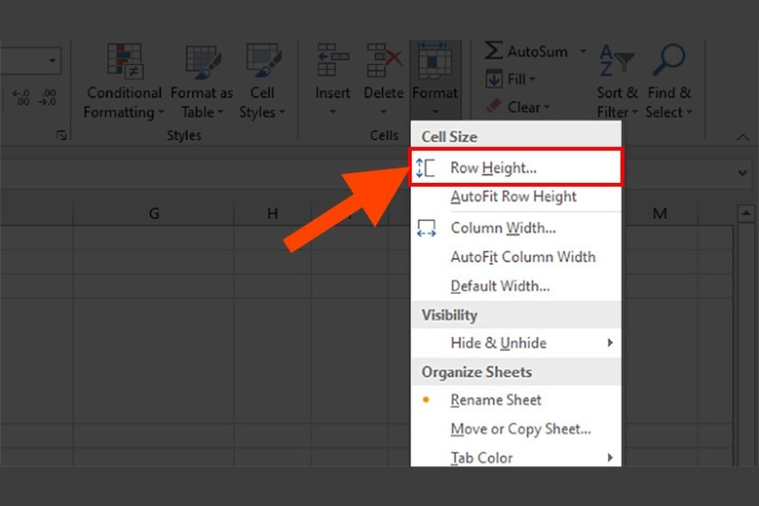The height and width of the screenshot is (506, 759).
Task: Click the Format cells icon
Action: tap(434, 60)
